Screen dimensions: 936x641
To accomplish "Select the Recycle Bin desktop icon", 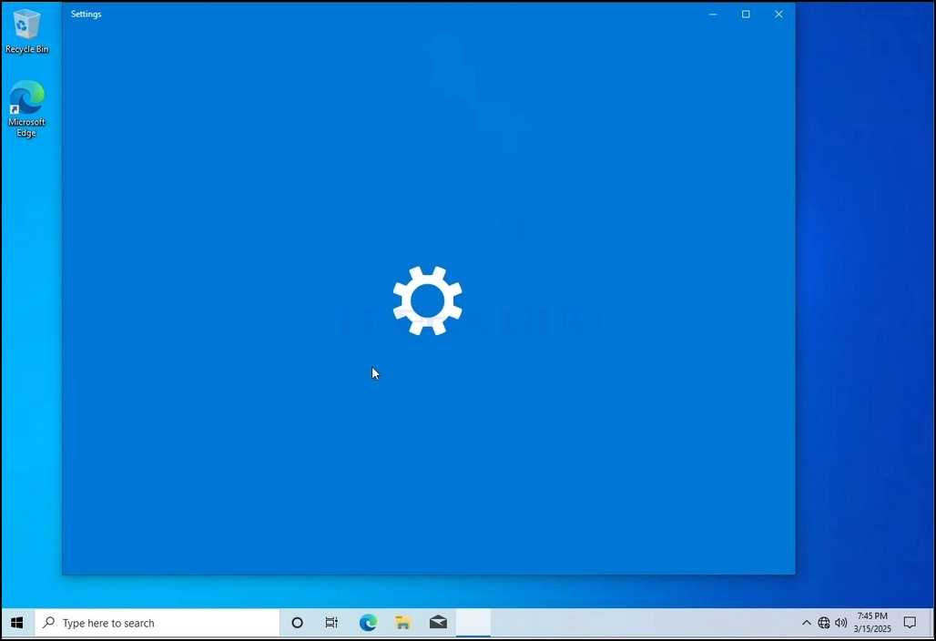I will [27, 31].
